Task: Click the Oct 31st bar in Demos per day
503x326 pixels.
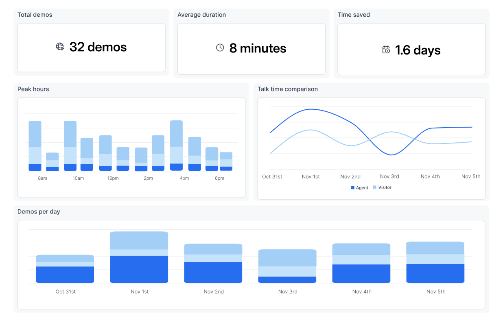Action: [x=65, y=269]
